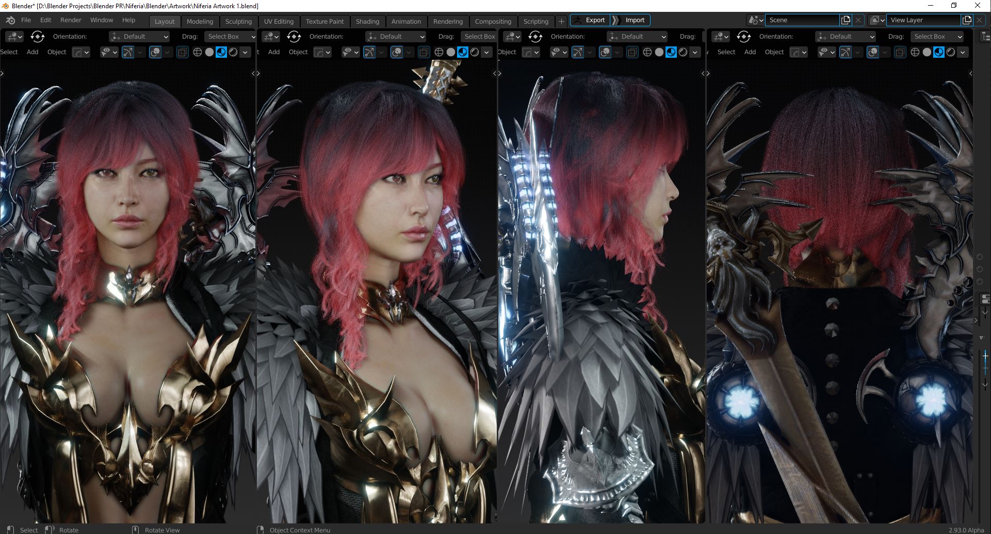Toggle X-ray in front-view viewport

pos(182,52)
